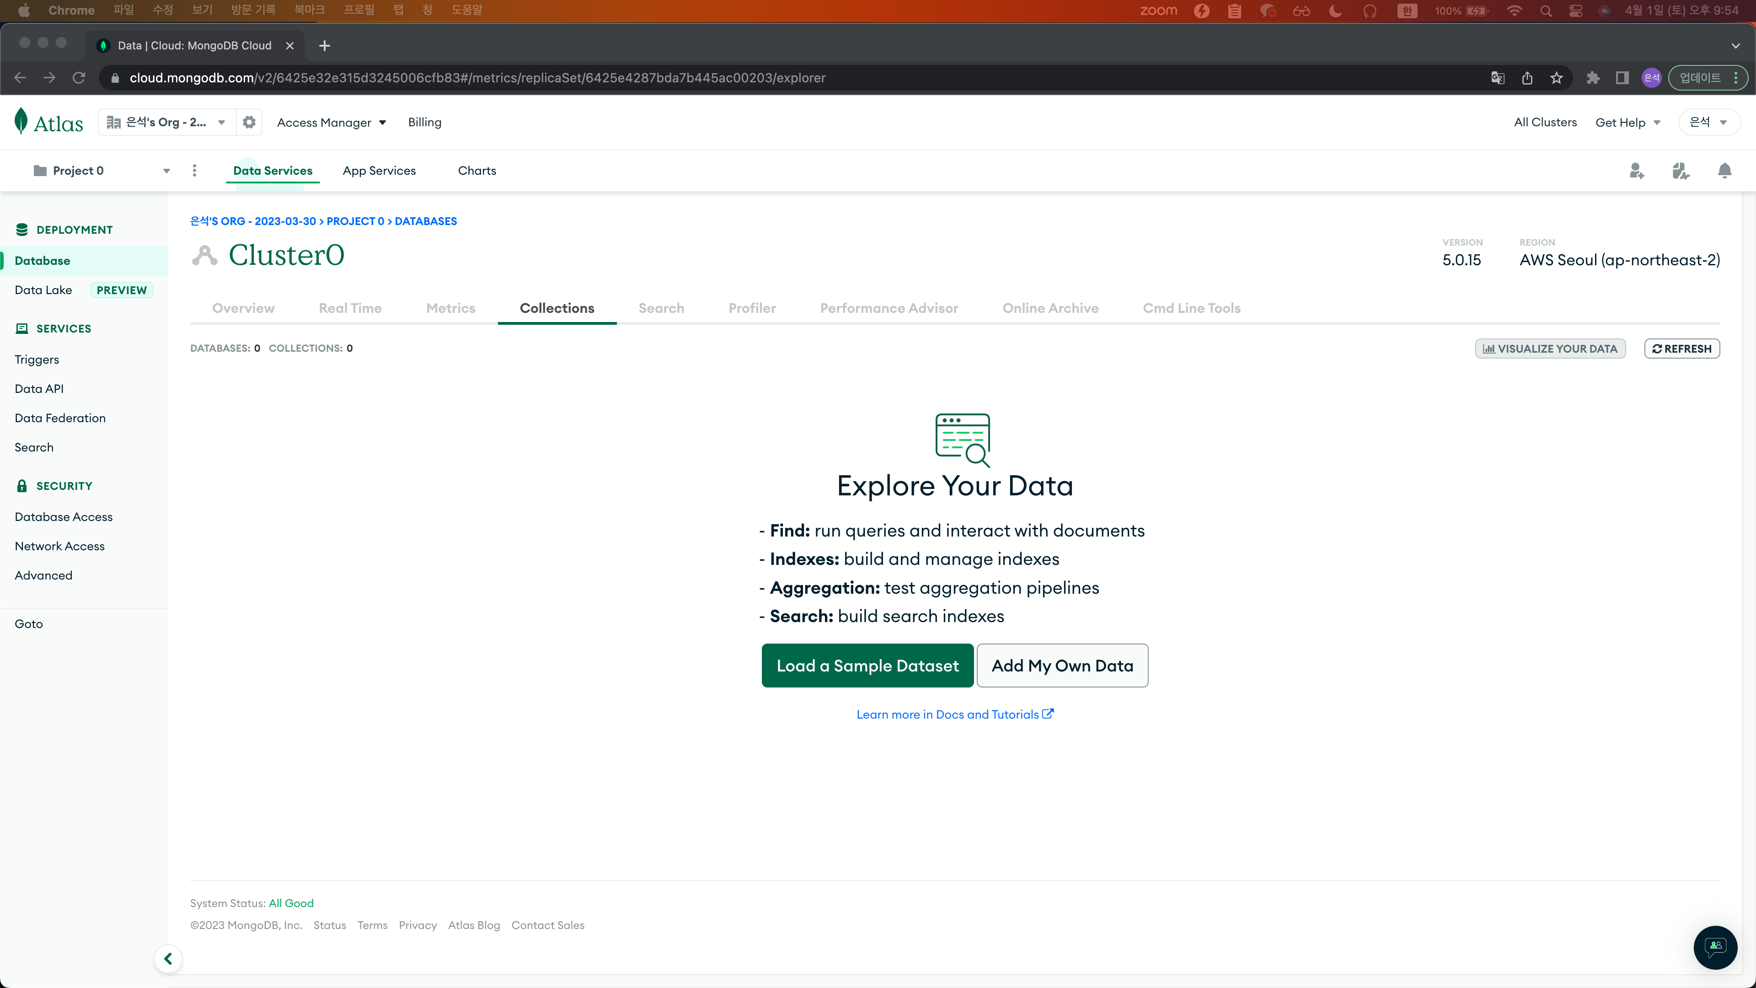1756x988 pixels.
Task: Click Load a Sample Dataset button
Action: (x=868, y=666)
